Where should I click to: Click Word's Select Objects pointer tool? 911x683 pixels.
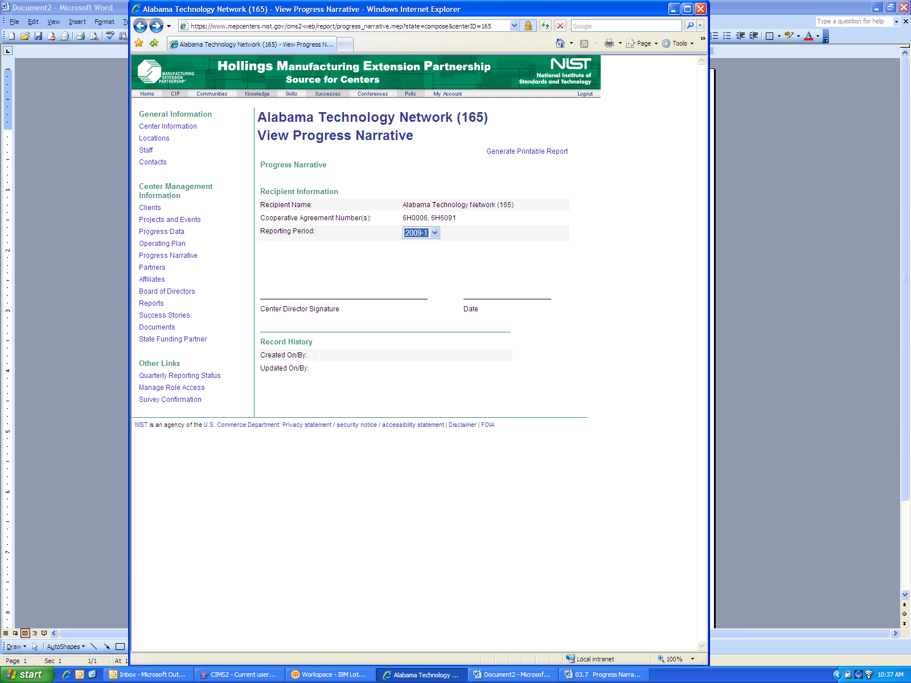click(x=35, y=647)
